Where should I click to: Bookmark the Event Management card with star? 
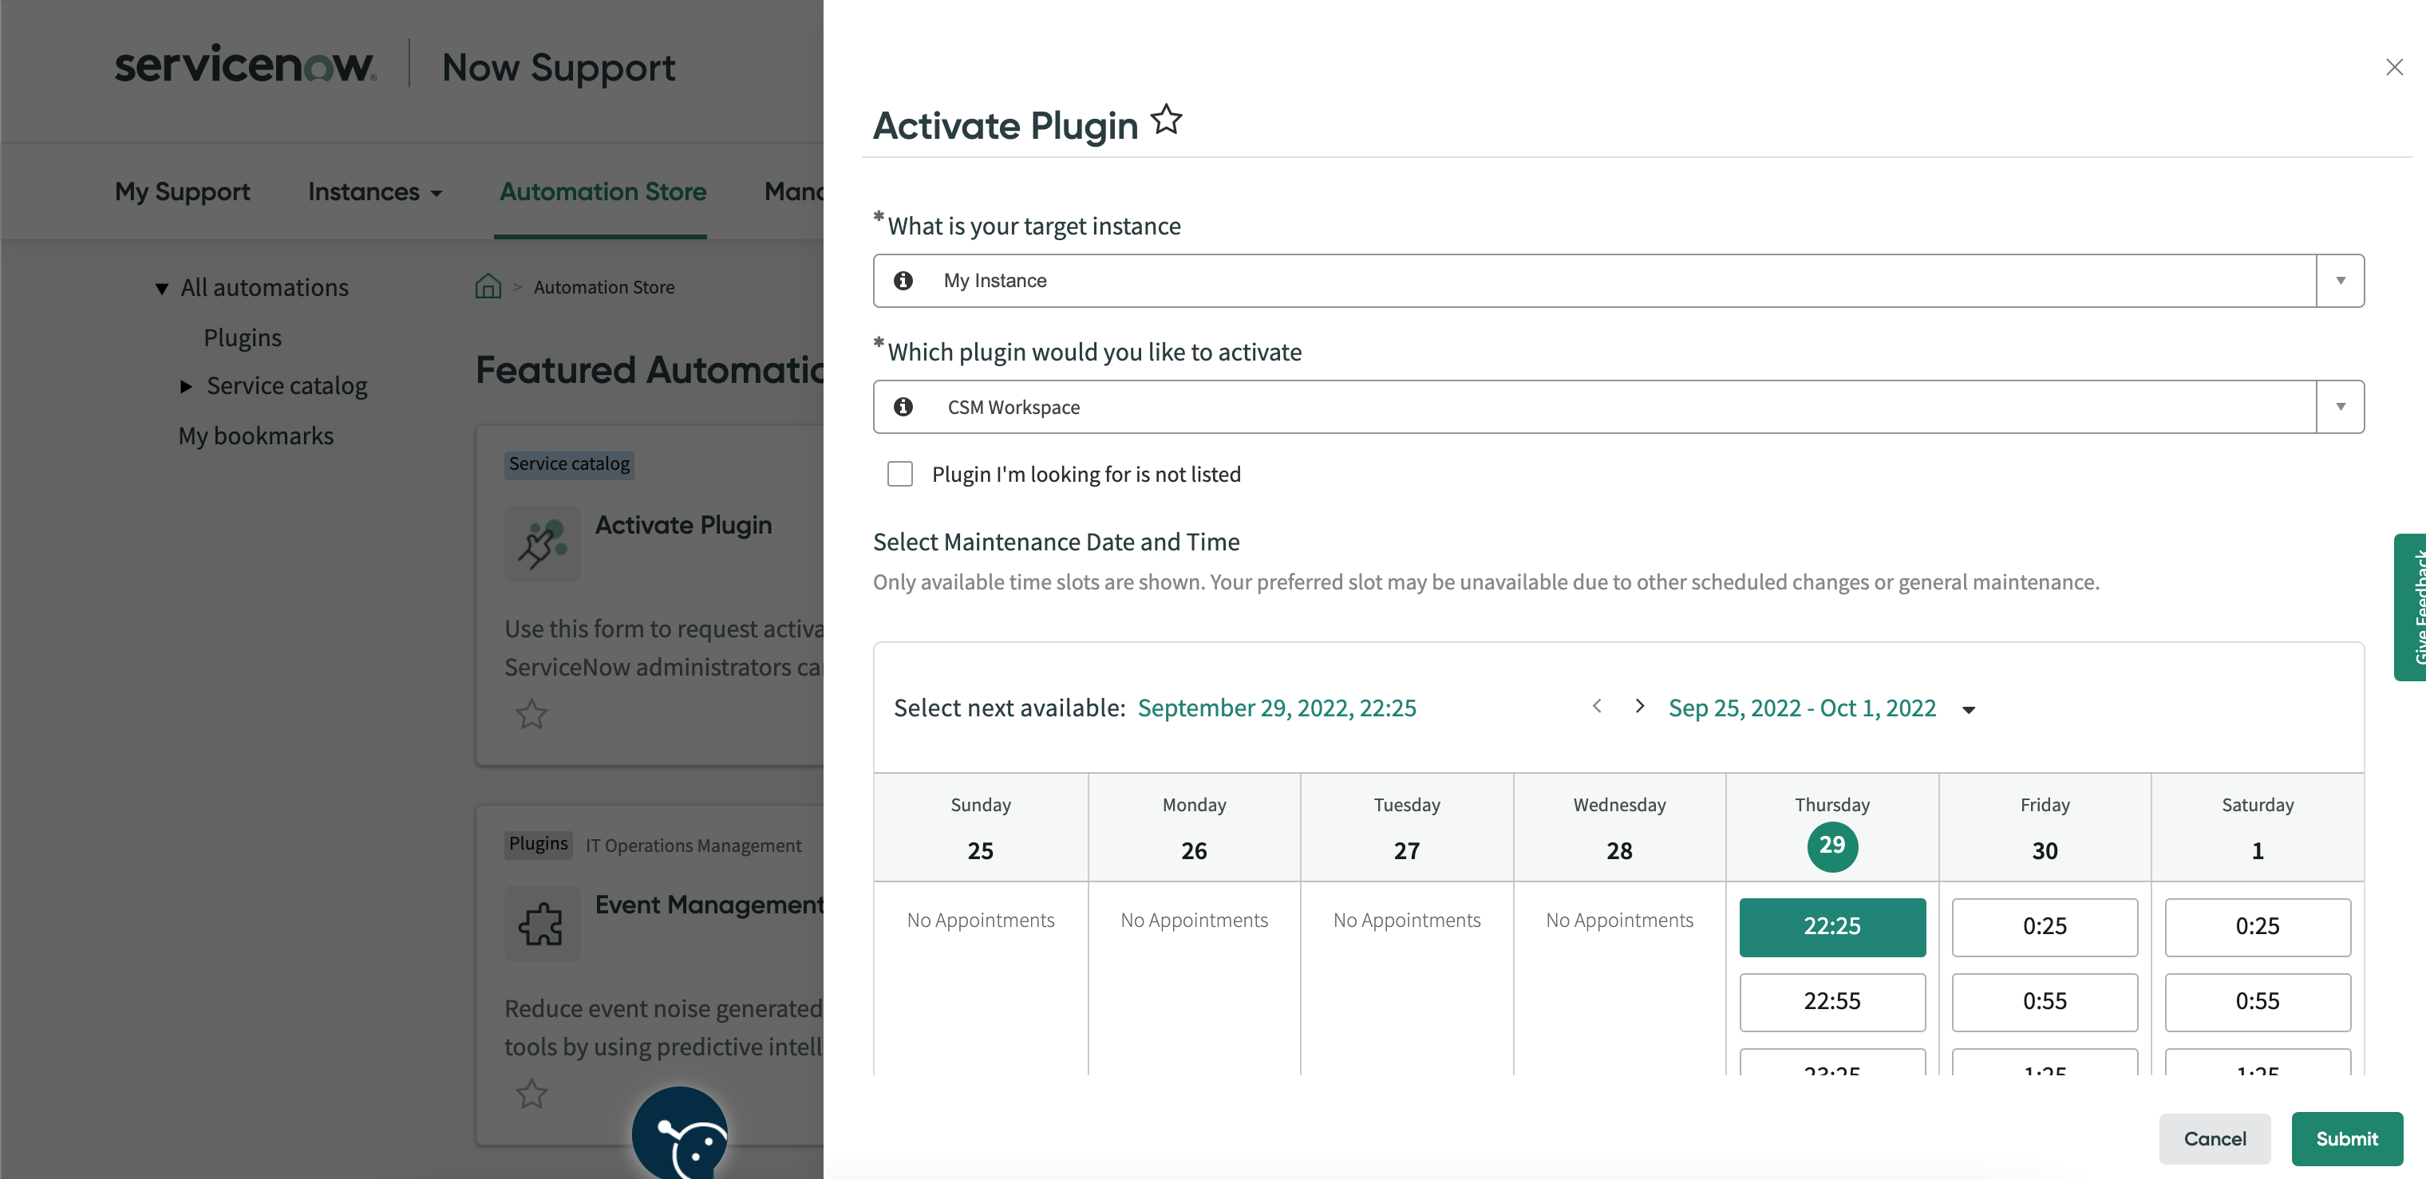pos(531,1094)
